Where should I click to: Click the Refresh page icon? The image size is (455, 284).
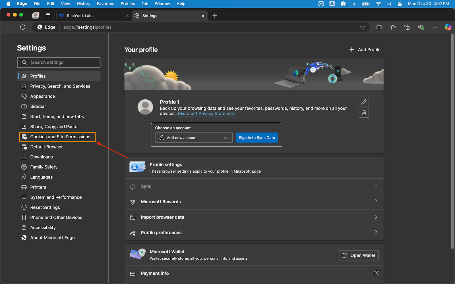coord(23,27)
